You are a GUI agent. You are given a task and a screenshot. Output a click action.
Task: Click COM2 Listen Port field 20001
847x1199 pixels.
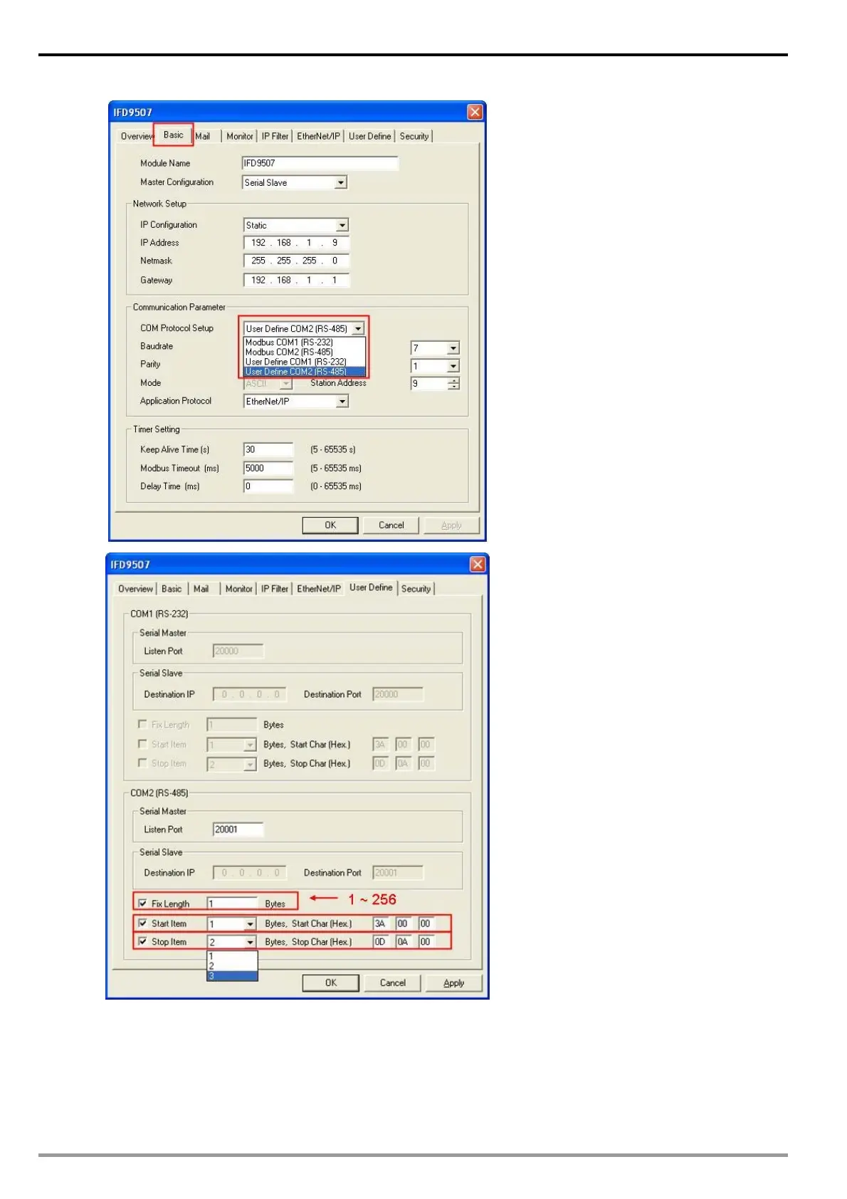click(238, 829)
